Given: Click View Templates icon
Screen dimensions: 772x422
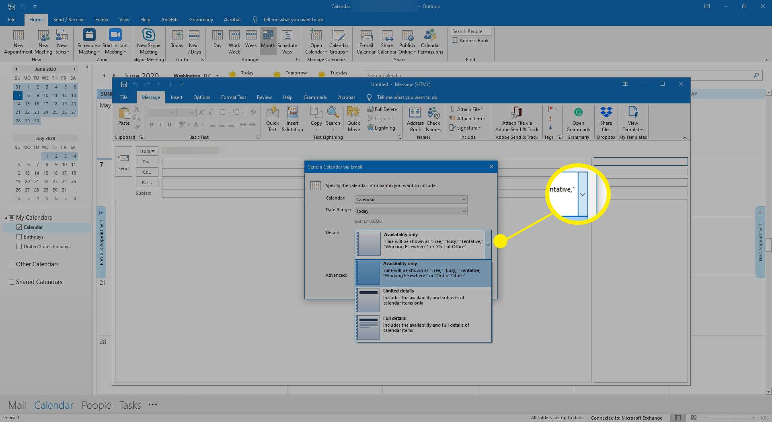Looking at the screenshot, I should tap(633, 119).
